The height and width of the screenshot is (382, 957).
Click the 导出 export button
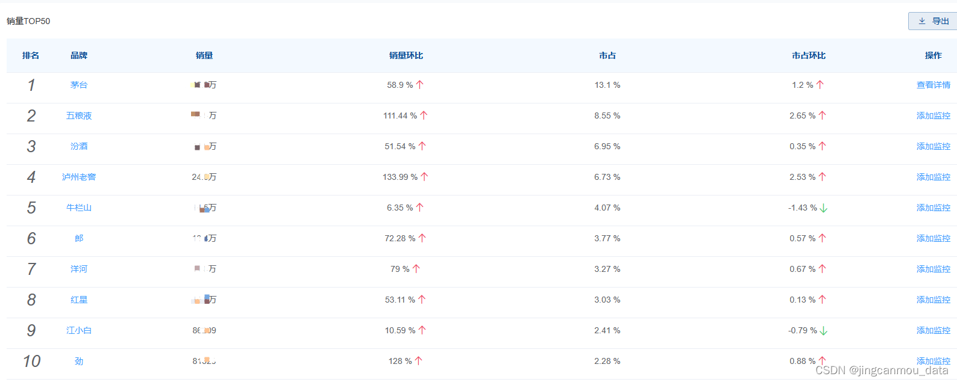pos(932,21)
